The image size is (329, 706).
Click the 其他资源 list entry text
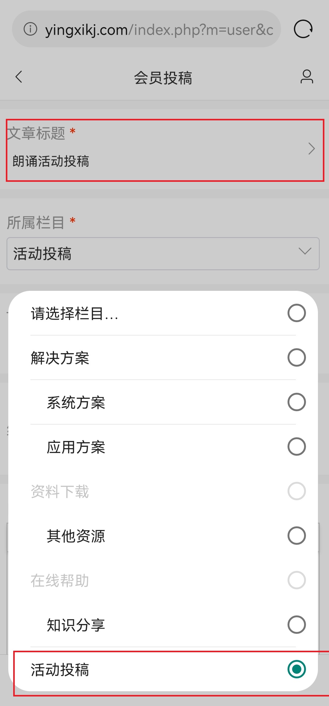click(x=76, y=536)
